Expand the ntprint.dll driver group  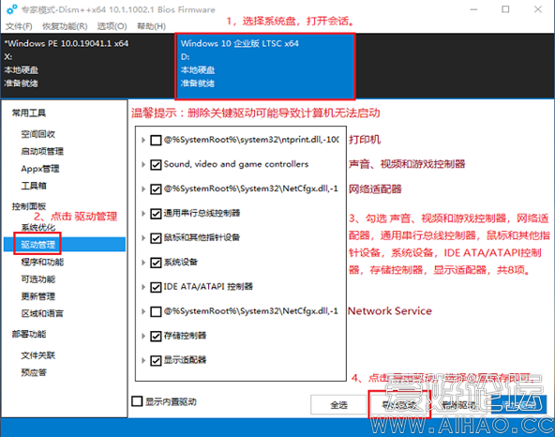click(x=143, y=141)
